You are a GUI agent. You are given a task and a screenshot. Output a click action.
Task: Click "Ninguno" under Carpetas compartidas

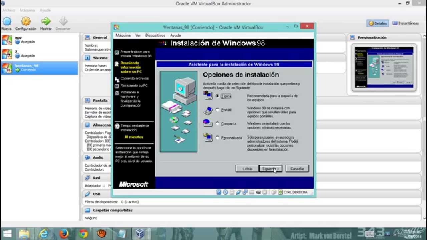91,218
